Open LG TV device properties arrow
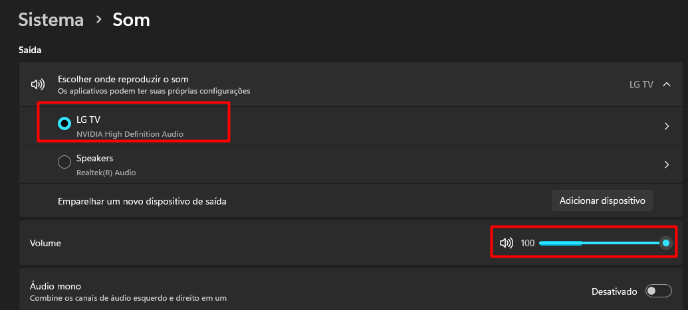688x310 pixels. (x=667, y=126)
